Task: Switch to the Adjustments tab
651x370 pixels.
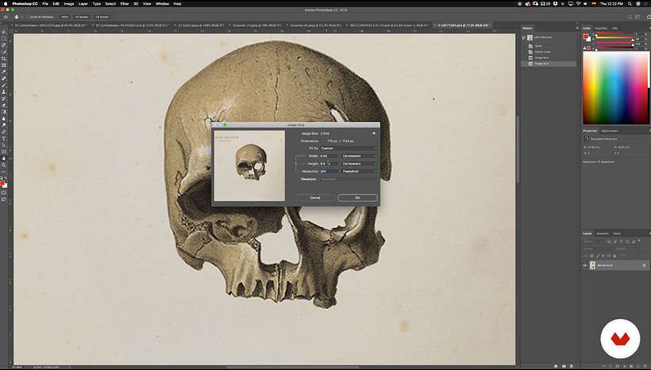Action: point(610,131)
